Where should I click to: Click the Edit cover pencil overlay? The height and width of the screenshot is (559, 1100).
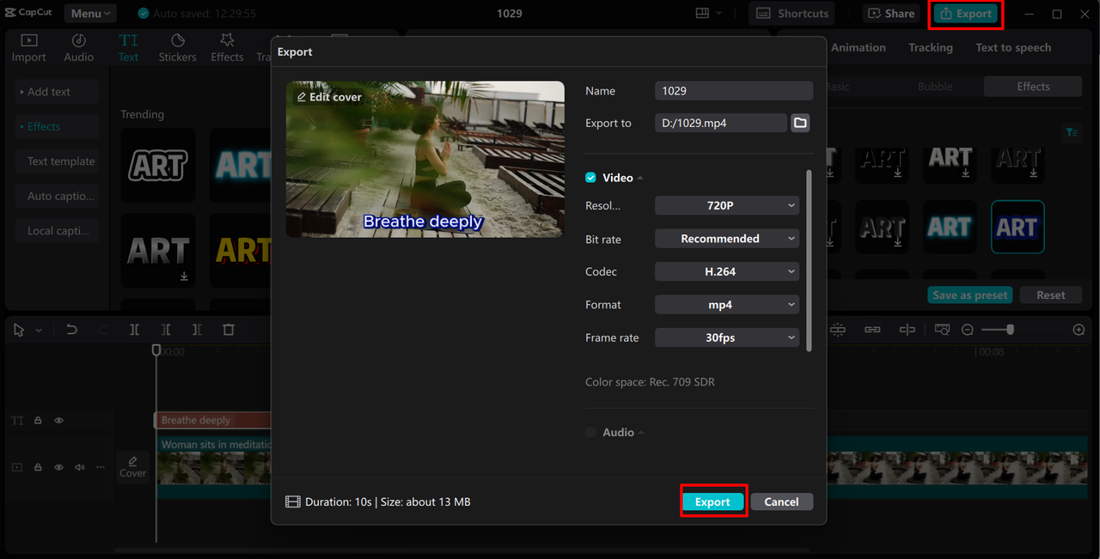point(329,97)
